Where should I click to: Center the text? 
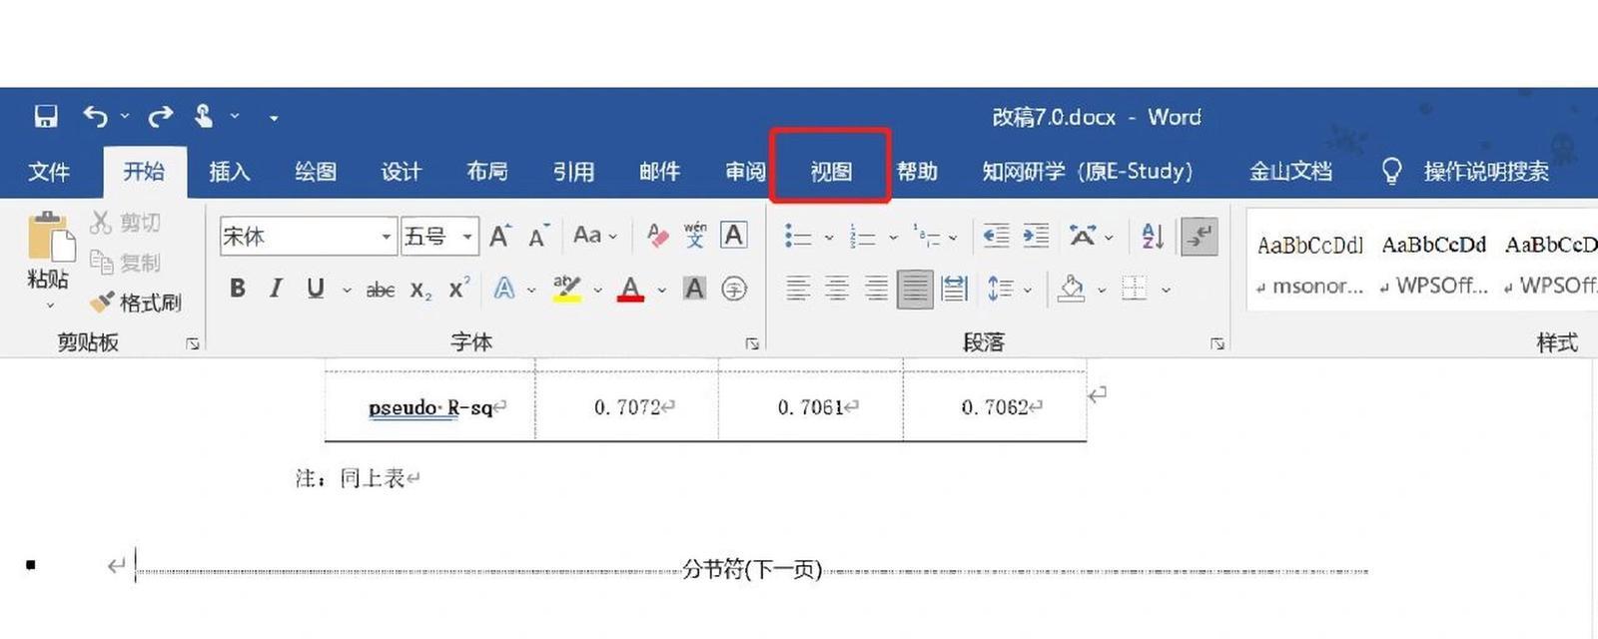[836, 290]
